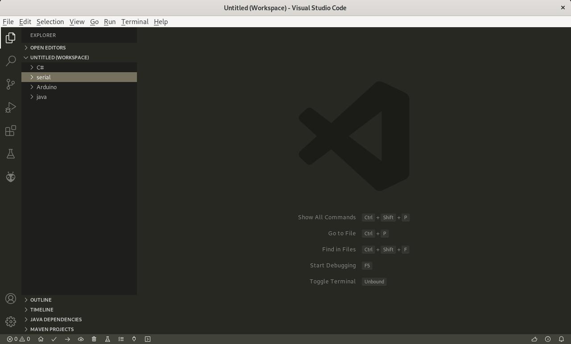Open the Test flask view in activity bar
The image size is (571, 344).
(x=11, y=154)
